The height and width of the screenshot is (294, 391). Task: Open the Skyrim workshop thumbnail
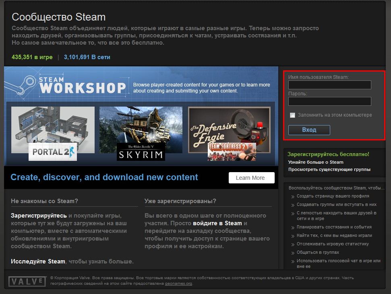click(141, 133)
